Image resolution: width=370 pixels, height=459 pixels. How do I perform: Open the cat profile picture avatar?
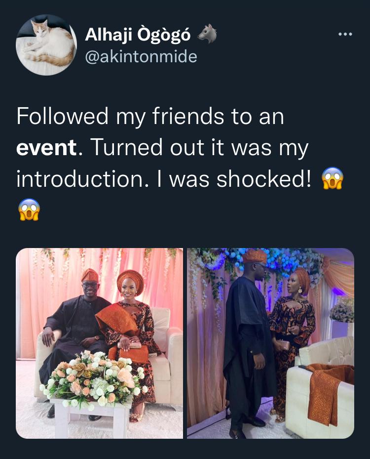(46, 45)
